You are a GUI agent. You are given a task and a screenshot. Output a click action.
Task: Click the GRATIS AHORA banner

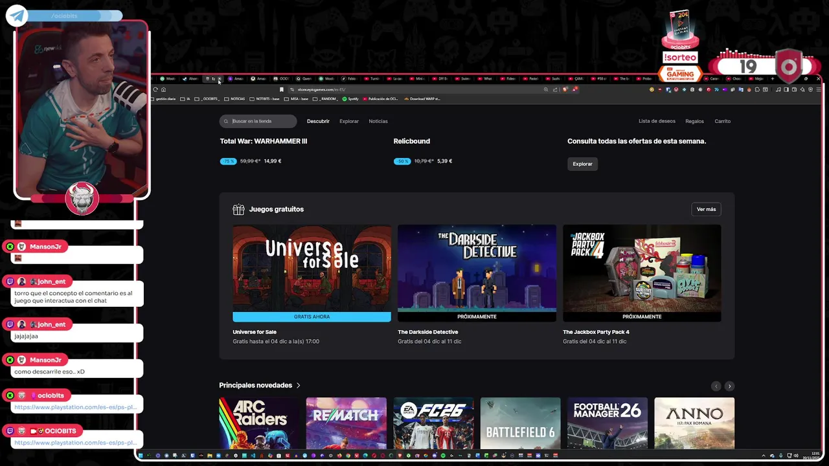312,316
